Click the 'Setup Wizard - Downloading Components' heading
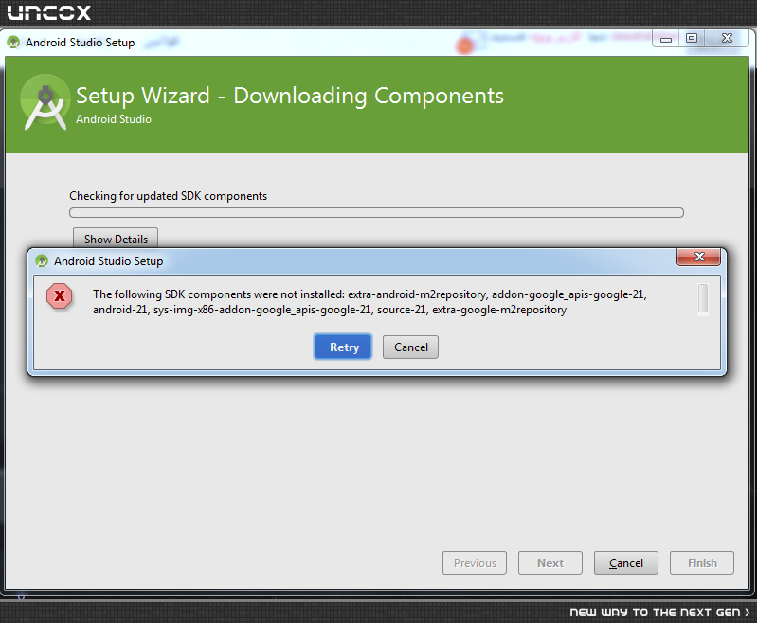The image size is (757, 623). coord(290,96)
